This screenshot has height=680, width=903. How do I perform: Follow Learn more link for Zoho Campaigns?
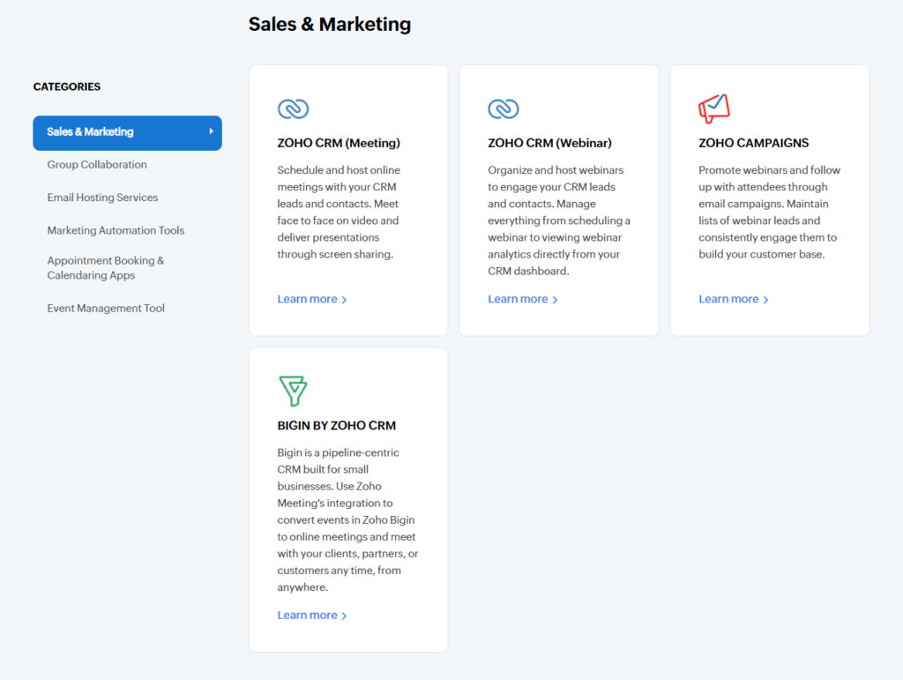click(x=734, y=299)
